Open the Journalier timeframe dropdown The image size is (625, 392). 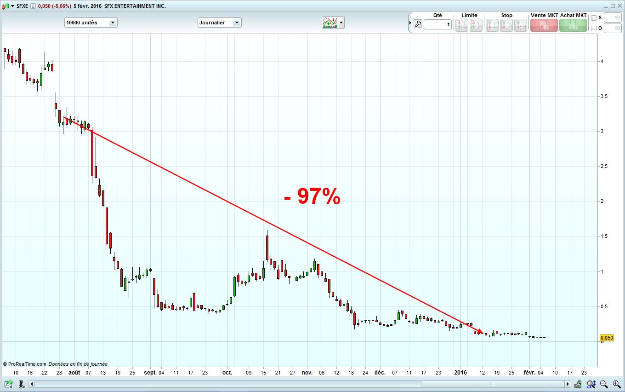(219, 23)
